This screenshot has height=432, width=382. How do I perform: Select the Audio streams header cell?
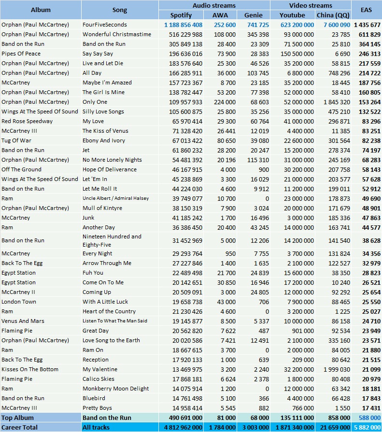(214, 5)
